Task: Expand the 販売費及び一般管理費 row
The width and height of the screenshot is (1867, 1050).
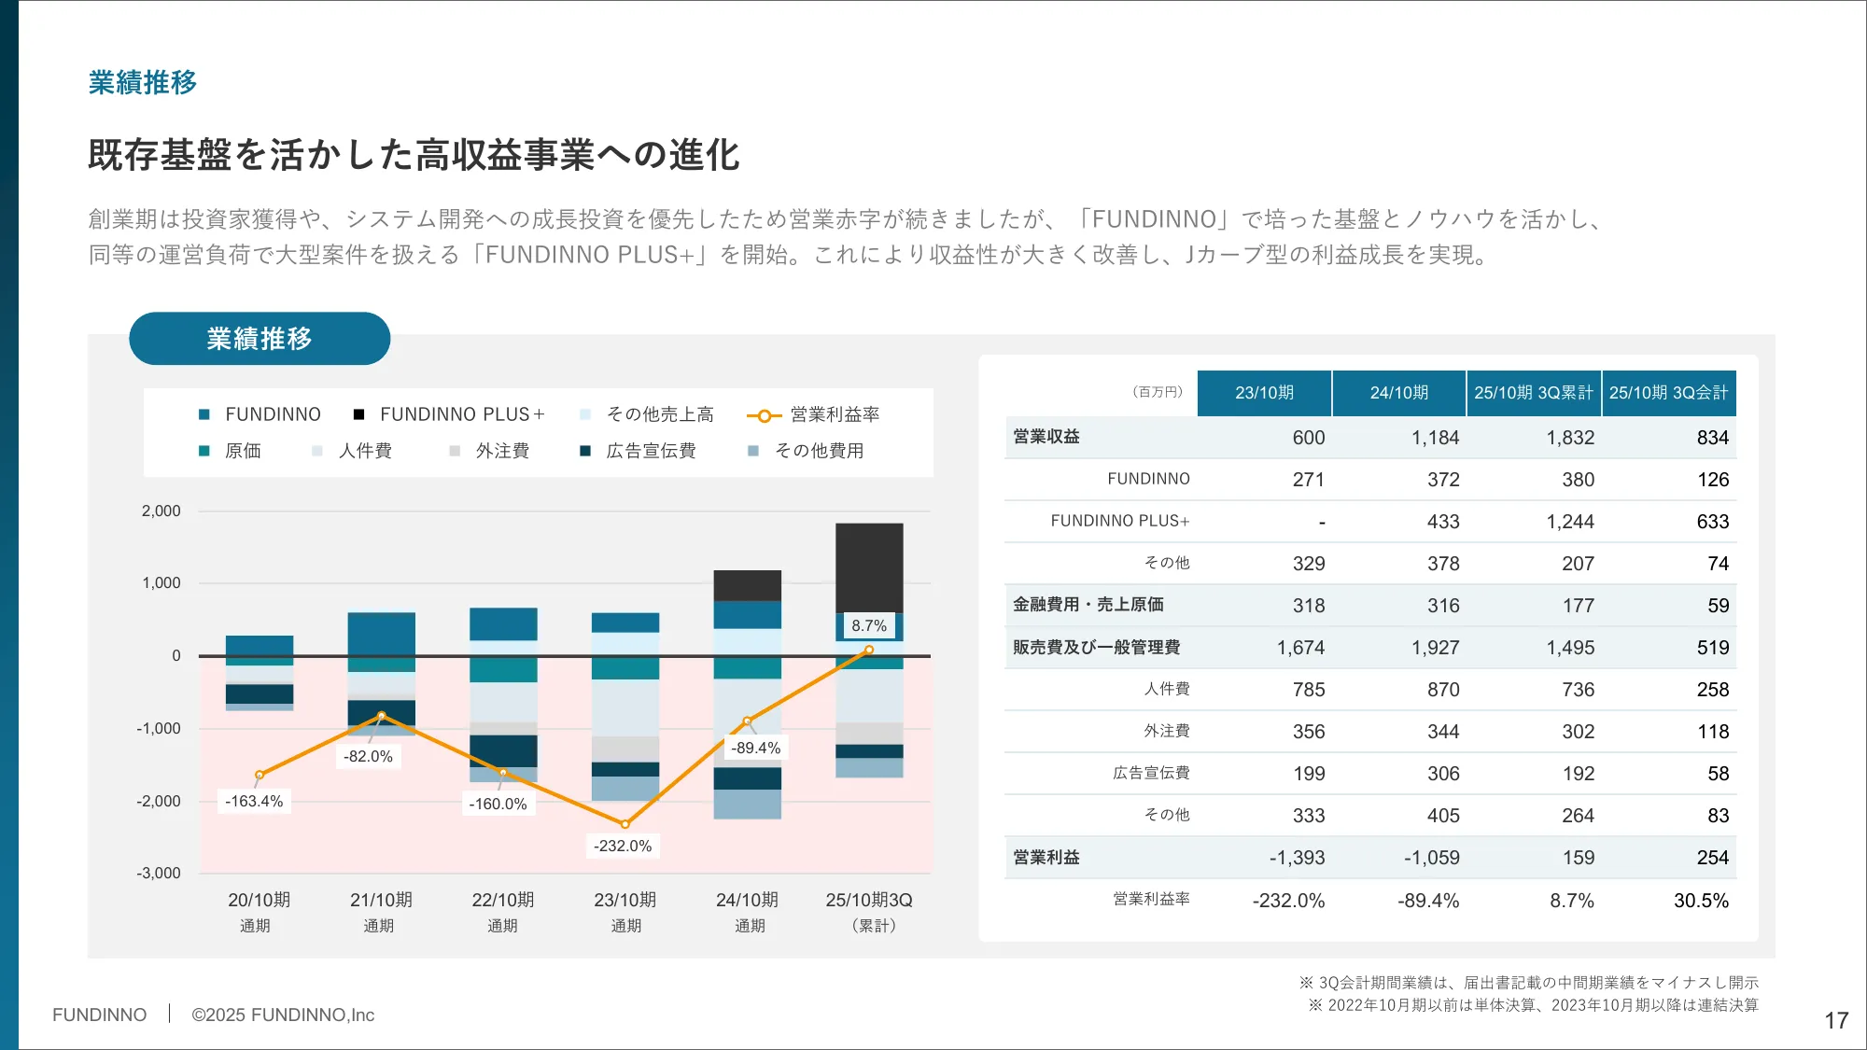Action: 1095,647
